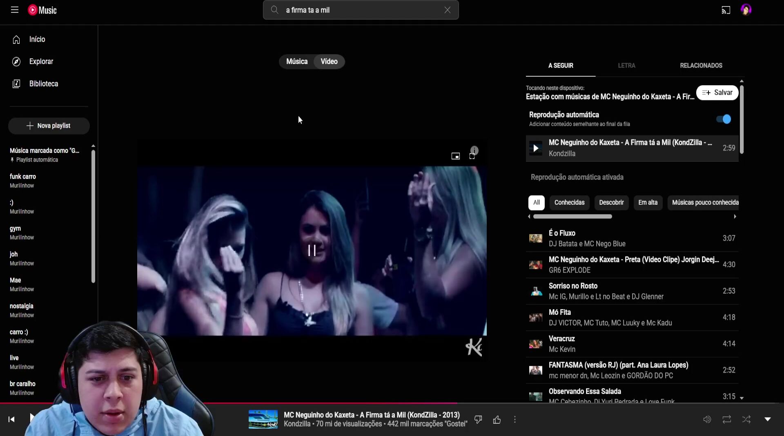
Task: Collapse the player page with arrow
Action: [768, 419]
